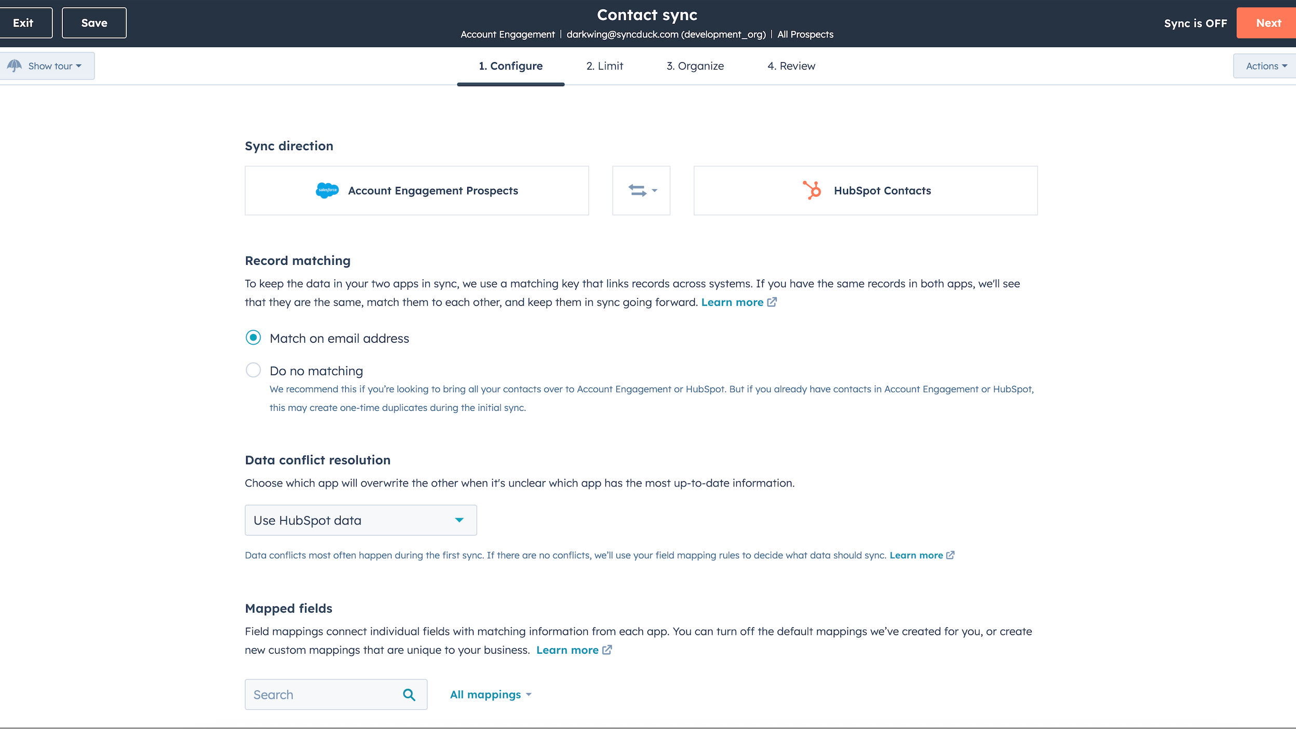1296x729 pixels.
Task: Switch to the 2. Limit tab
Action: pos(604,66)
